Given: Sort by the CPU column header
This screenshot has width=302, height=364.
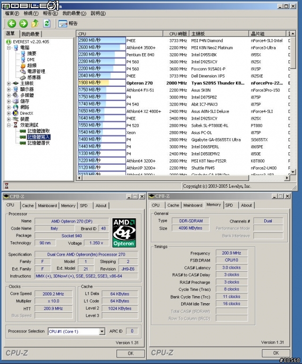Looking at the screenshot, I should tap(120, 34).
